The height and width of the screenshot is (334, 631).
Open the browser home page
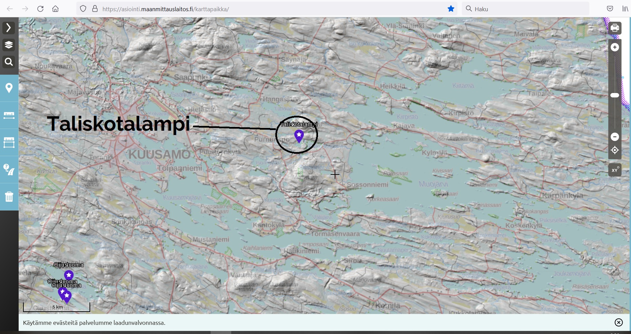55,9
